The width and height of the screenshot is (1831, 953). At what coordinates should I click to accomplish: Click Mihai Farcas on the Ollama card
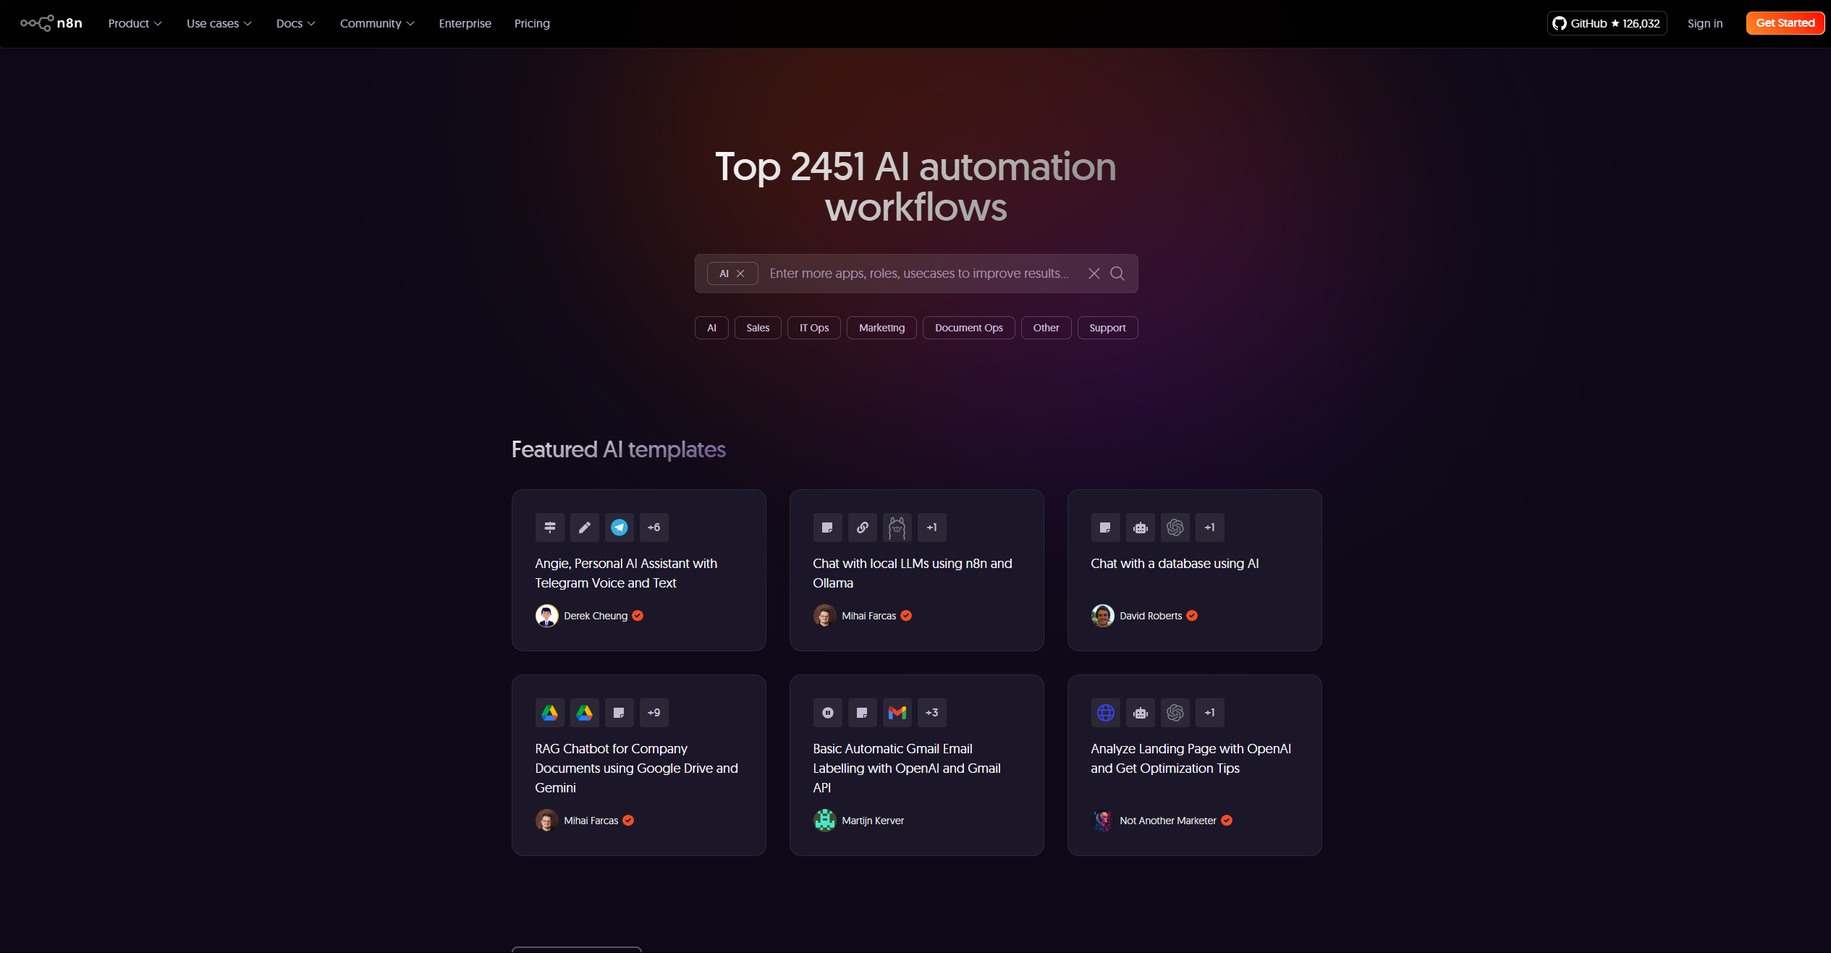[868, 616]
